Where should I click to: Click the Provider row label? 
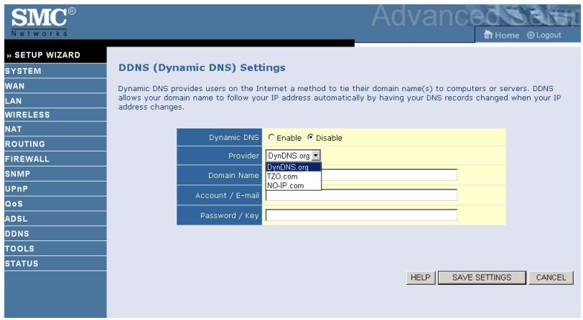tap(243, 156)
